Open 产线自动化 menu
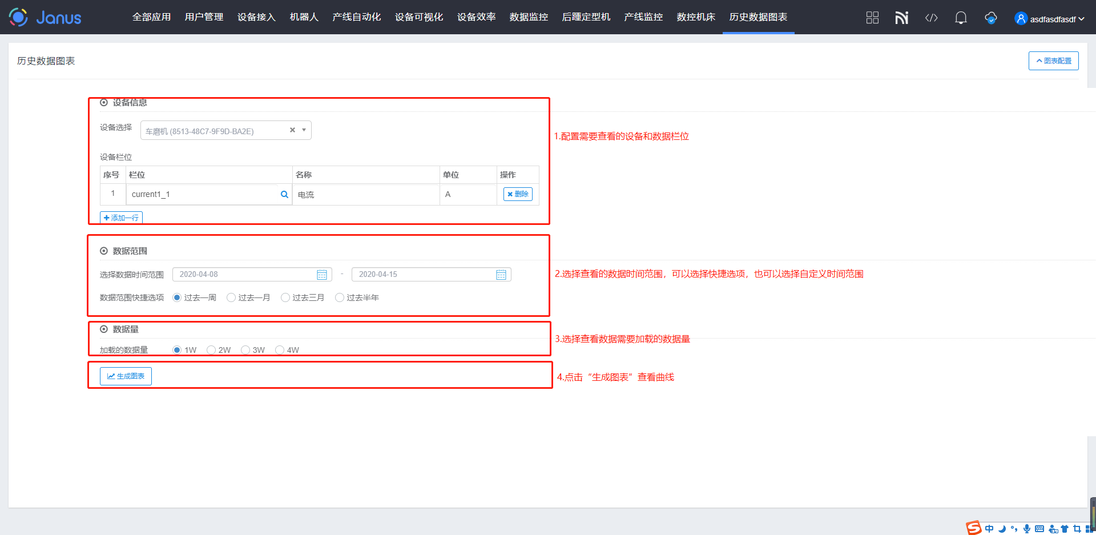Screen dimensions: 1096x535 [357, 17]
